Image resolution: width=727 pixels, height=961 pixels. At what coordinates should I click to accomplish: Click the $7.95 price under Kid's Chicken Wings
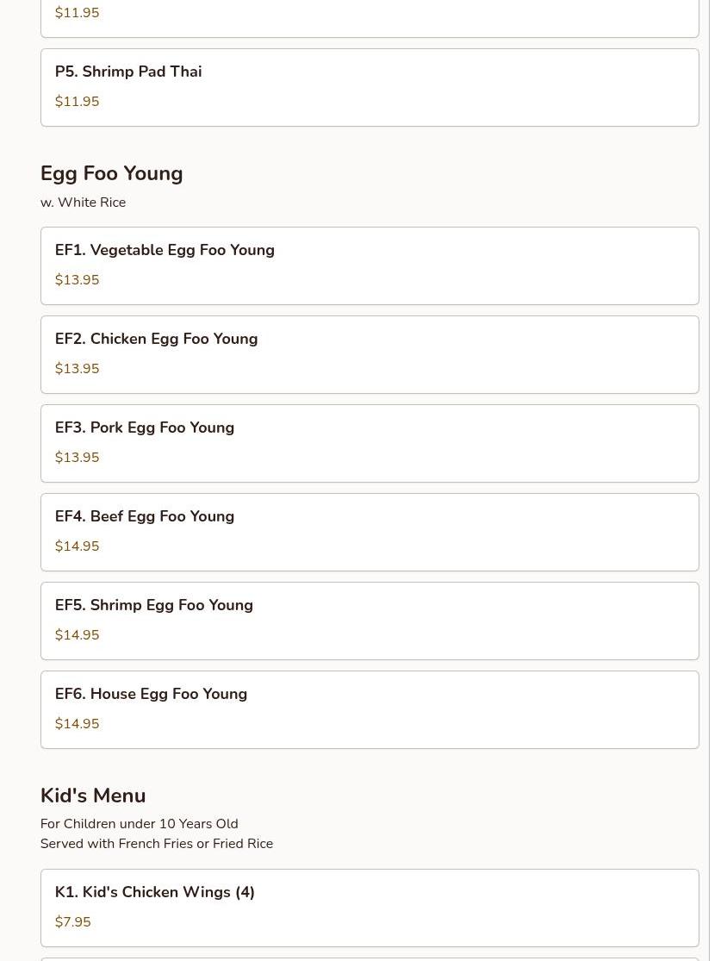73,921
